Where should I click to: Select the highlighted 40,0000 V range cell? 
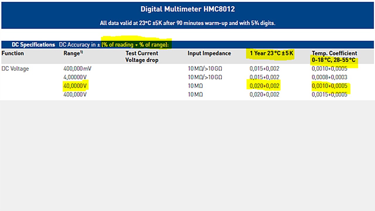(75, 86)
